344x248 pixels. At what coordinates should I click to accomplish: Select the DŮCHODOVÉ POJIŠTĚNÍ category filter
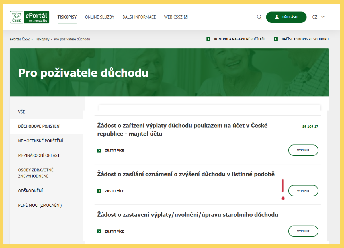[40, 126]
